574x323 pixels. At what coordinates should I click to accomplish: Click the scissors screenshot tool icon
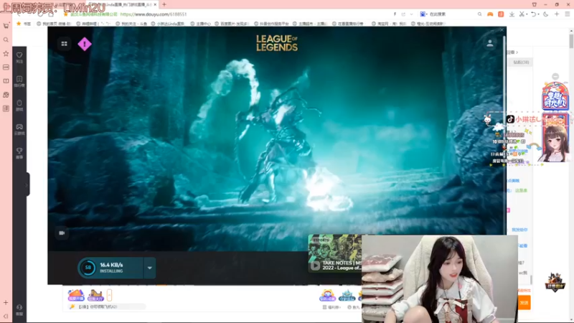[522, 14]
